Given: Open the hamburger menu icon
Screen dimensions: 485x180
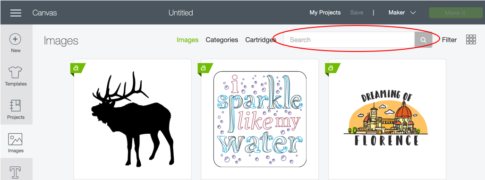Looking at the screenshot, I should click(16, 13).
